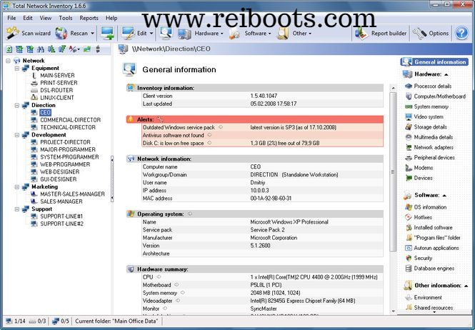Click the first green tree-toolbar icon
Screen dimensions: 475x330
[9, 49]
